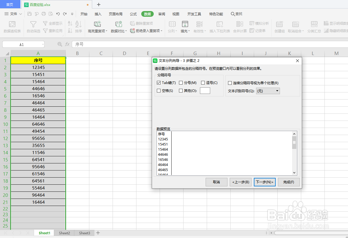348x238 pixels.
Task: Click 取消 in the wizard dialog
Action: click(216, 182)
